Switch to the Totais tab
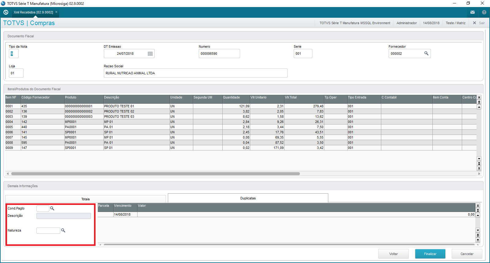Viewport: 490px width, 263px height. (85, 199)
